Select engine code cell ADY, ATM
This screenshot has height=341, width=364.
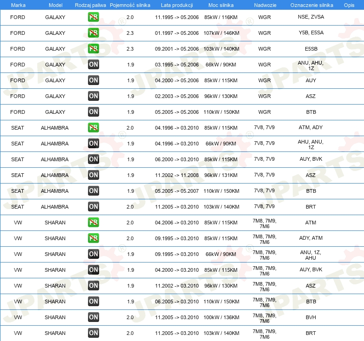pos(310,238)
